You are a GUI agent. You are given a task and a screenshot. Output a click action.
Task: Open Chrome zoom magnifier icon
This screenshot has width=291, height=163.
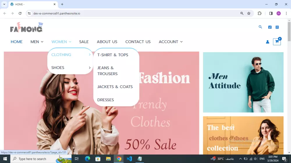pos(242,13)
